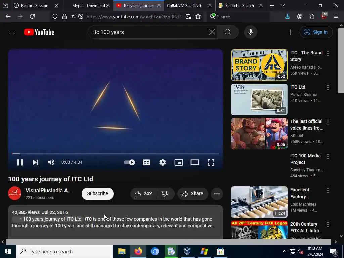Open options for The last official voice lines
The width and height of the screenshot is (344, 258).
coord(328,122)
